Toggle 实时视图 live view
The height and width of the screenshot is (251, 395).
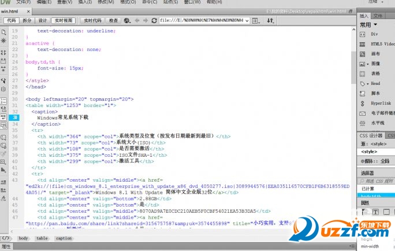click(64, 20)
